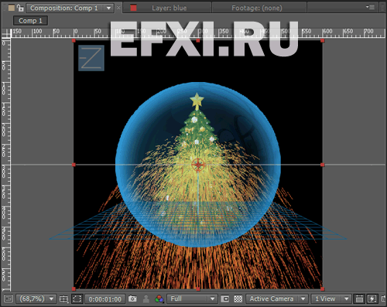387x307 pixels.
Task: Click the gold star atop the tree
Action: (197, 101)
